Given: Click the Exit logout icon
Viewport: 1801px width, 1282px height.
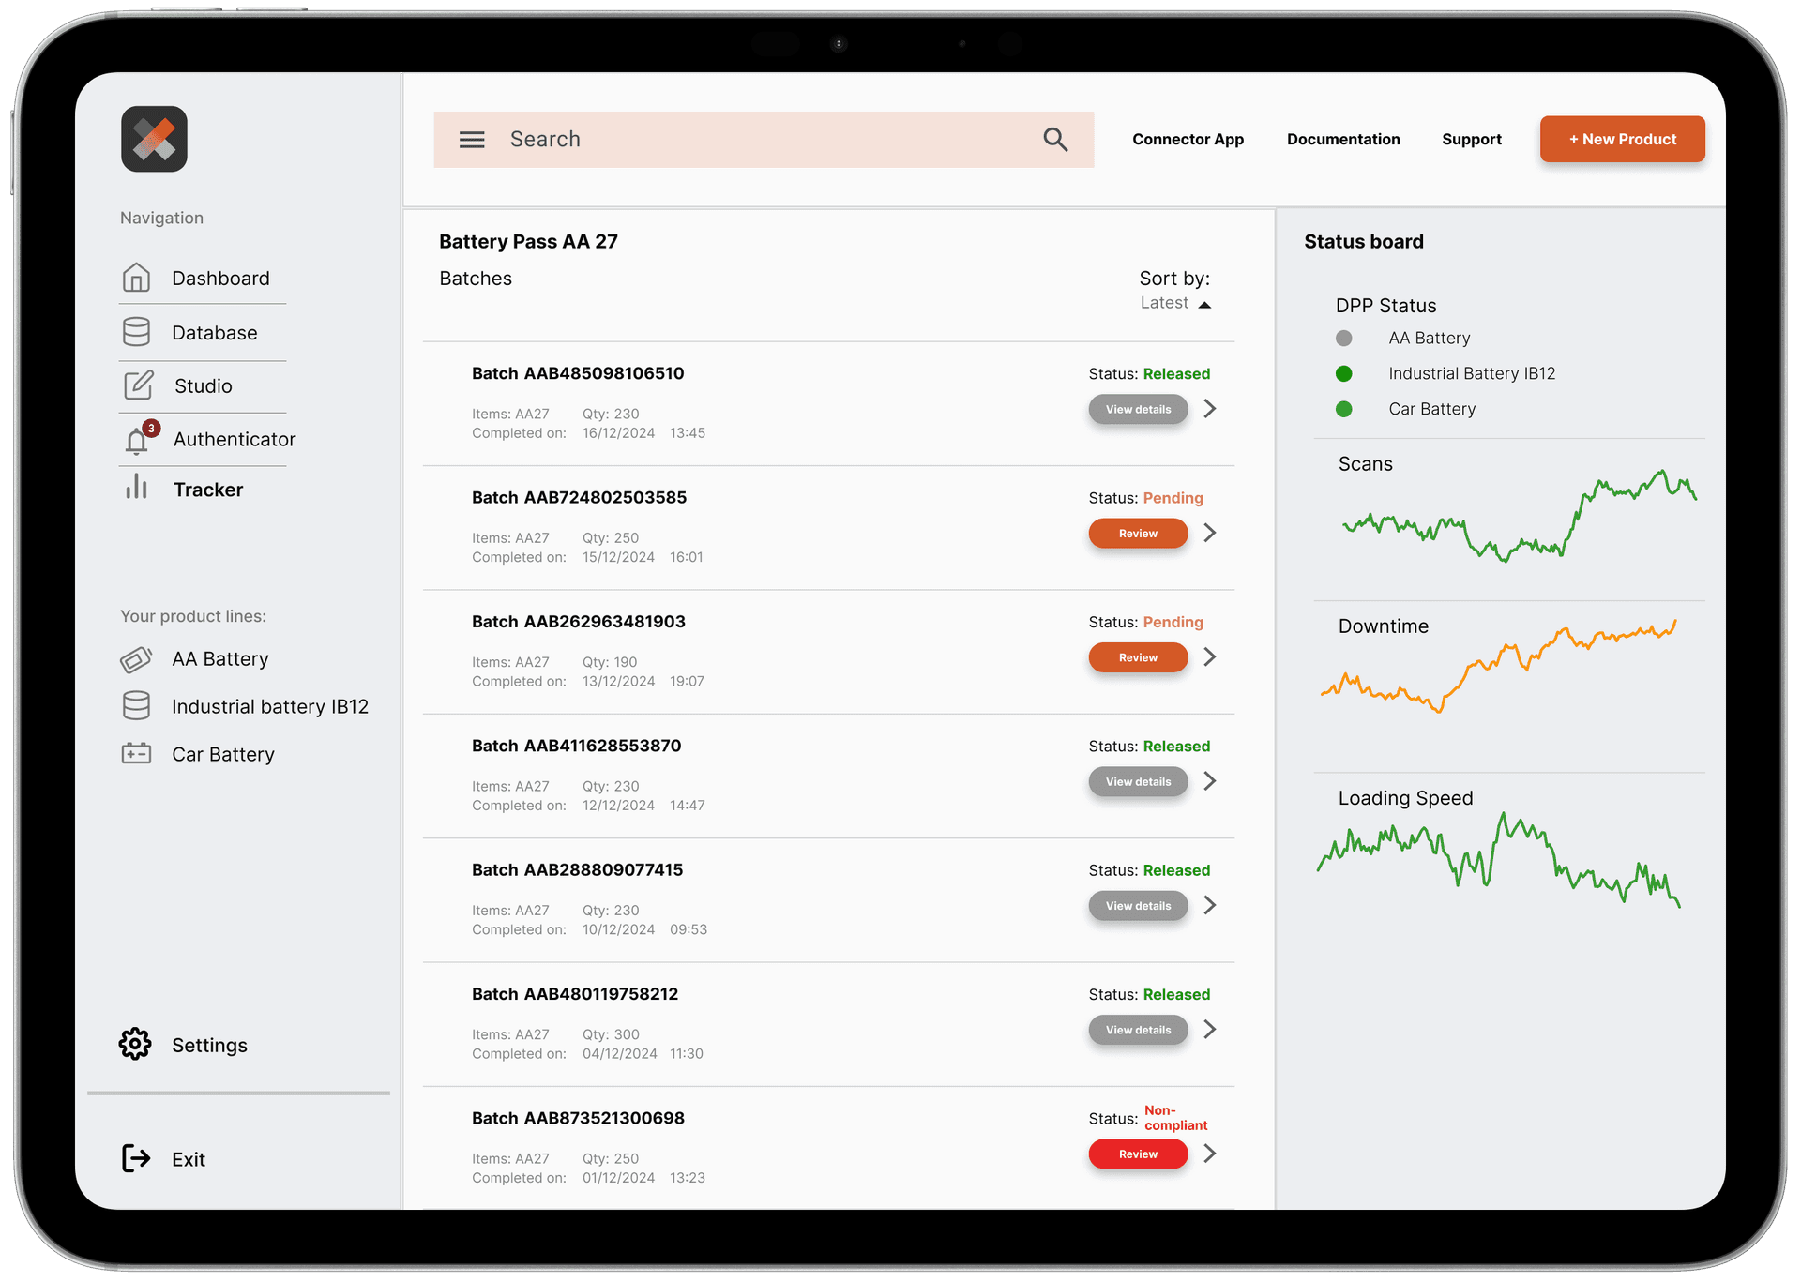Looking at the screenshot, I should tap(136, 1158).
